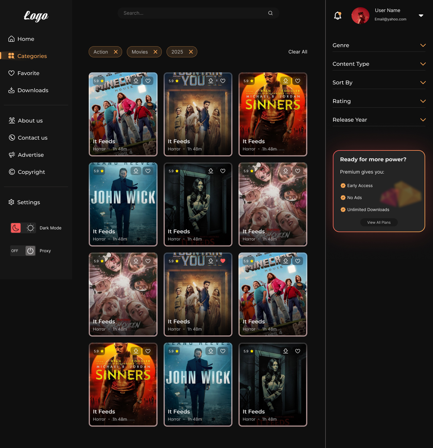Open Copyright in the sidebar
The width and height of the screenshot is (433, 448).
27,172
